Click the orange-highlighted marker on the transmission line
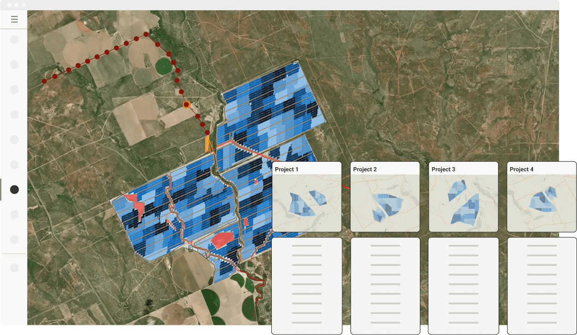Viewport: 577px width, 335px height. coord(186,105)
